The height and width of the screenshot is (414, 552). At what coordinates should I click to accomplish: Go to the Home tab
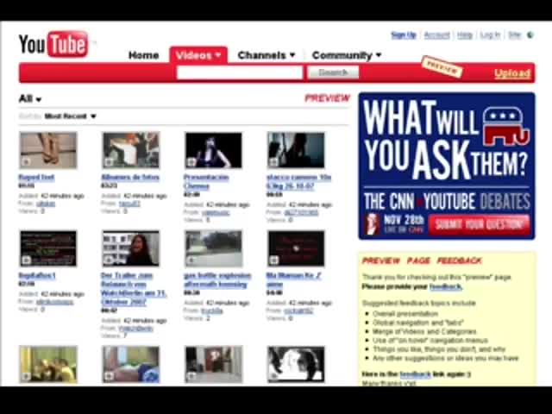[x=143, y=55]
